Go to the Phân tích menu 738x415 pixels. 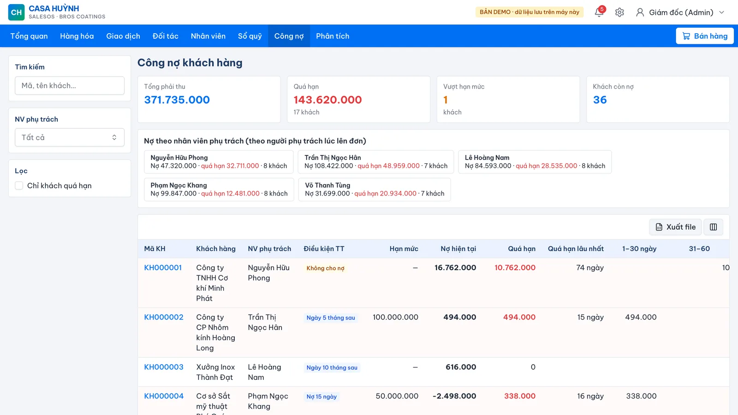(333, 36)
